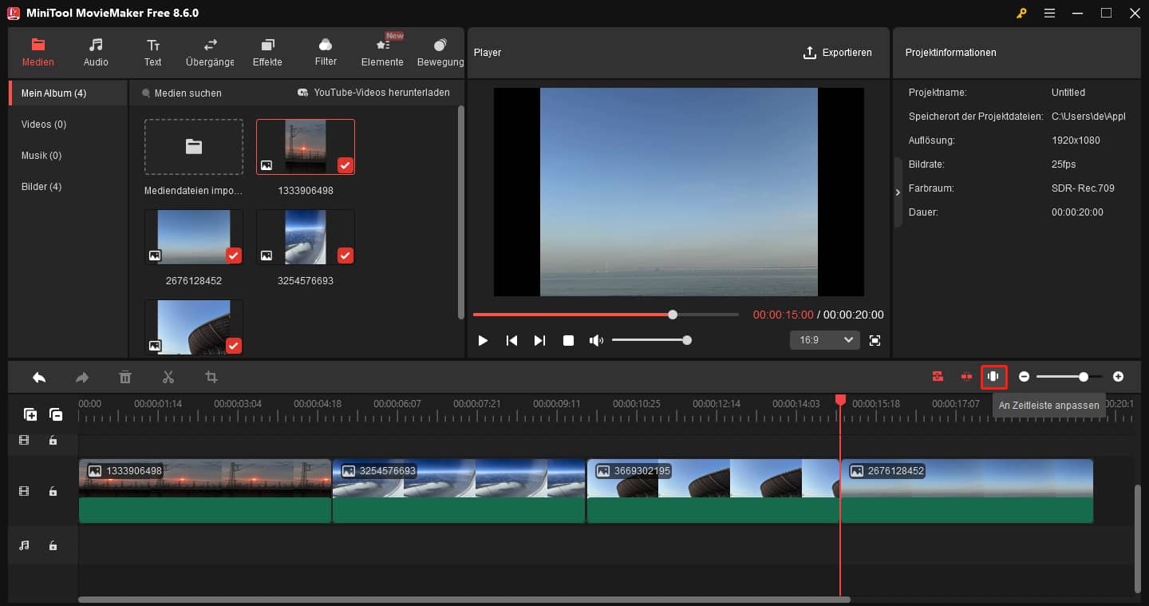Toggle checkmark on 1333906498 thumbnail
The image size is (1149, 606).
click(345, 165)
